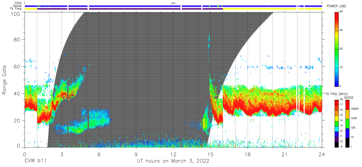Click the NOISE legend title
The width and height of the screenshot is (362, 167).
[x=349, y=97]
